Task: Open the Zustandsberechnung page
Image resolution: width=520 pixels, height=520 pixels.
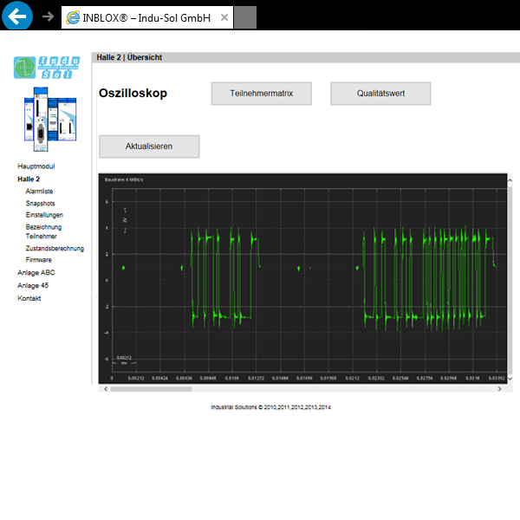Action: [x=55, y=248]
